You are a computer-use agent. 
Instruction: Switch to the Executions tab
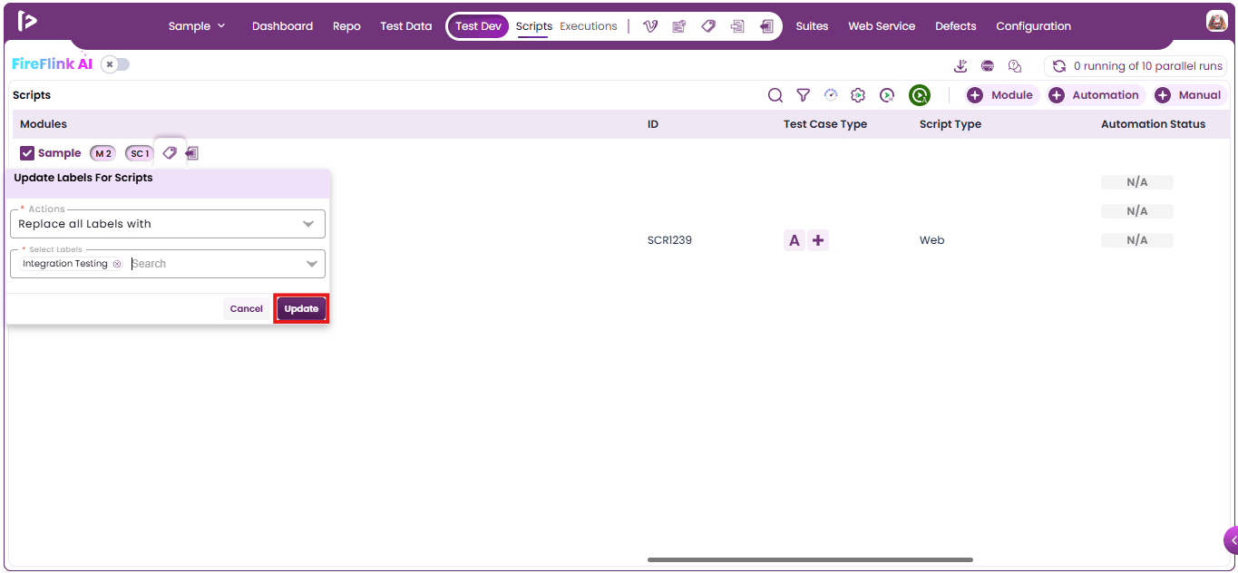pos(589,26)
